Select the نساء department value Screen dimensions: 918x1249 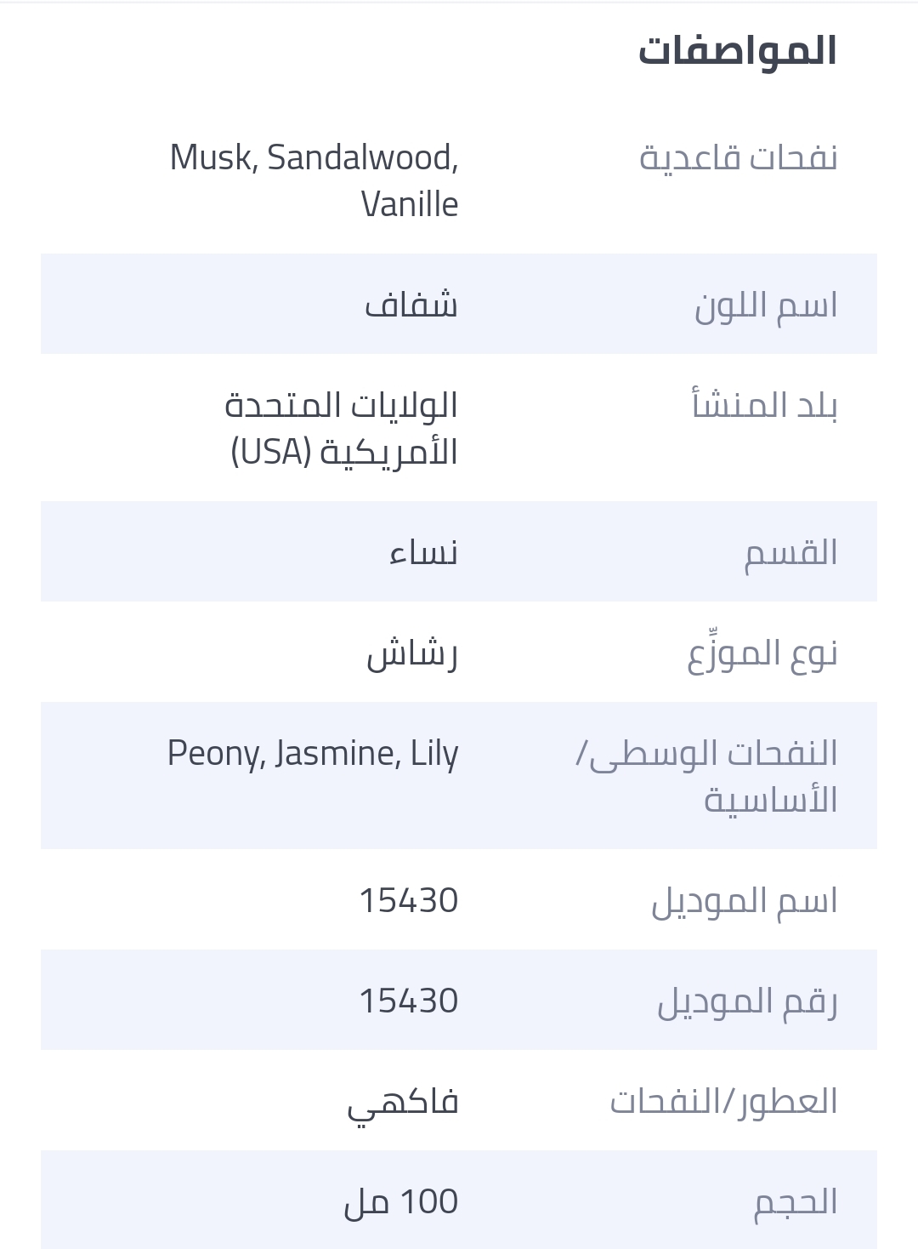[x=424, y=553]
